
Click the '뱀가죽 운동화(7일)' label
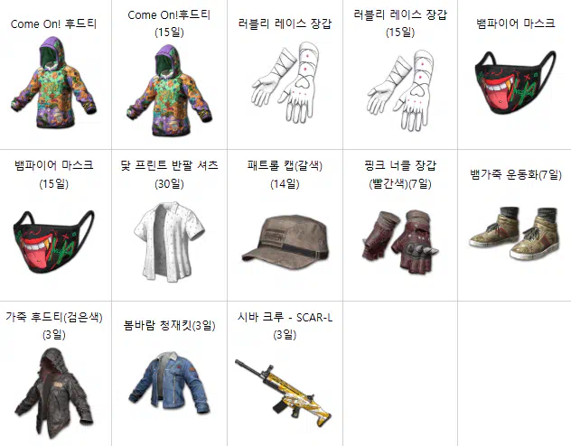pos(515,174)
